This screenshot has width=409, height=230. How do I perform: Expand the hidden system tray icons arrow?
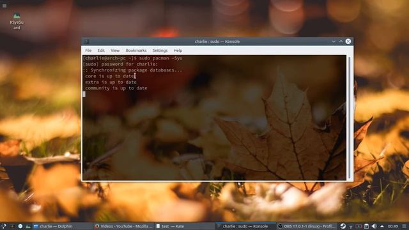click(x=382, y=226)
